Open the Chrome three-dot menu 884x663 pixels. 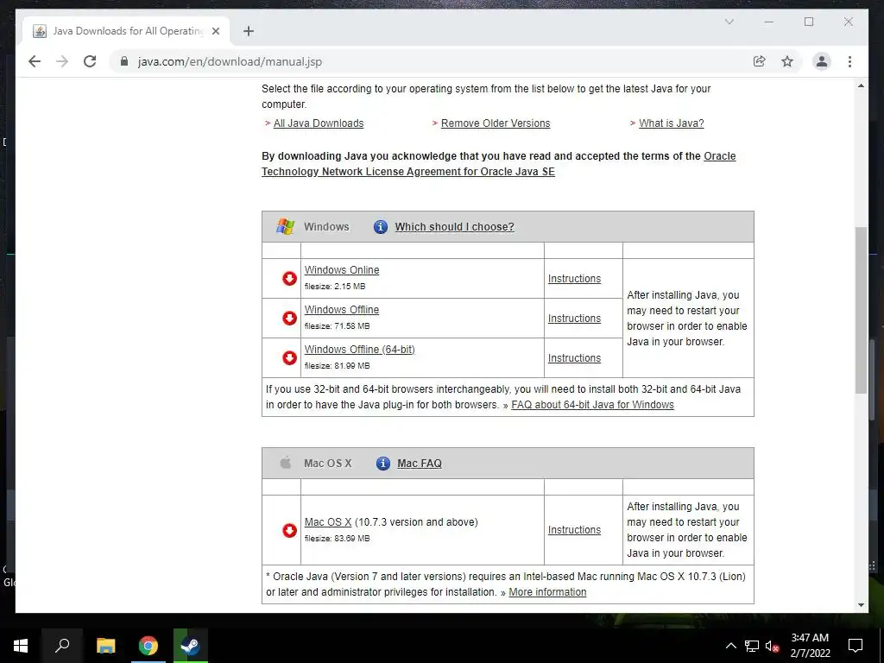pyautogui.click(x=849, y=61)
